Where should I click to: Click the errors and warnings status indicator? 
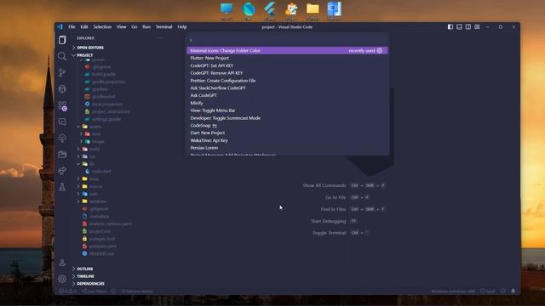[68, 291]
